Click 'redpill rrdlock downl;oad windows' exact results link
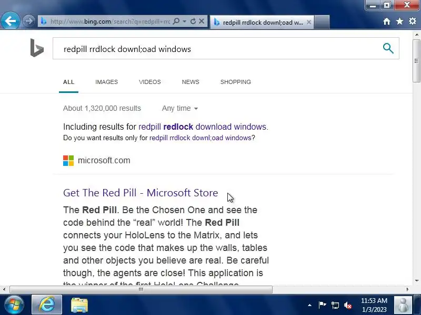This screenshot has width=421, height=315. [x=201, y=138]
